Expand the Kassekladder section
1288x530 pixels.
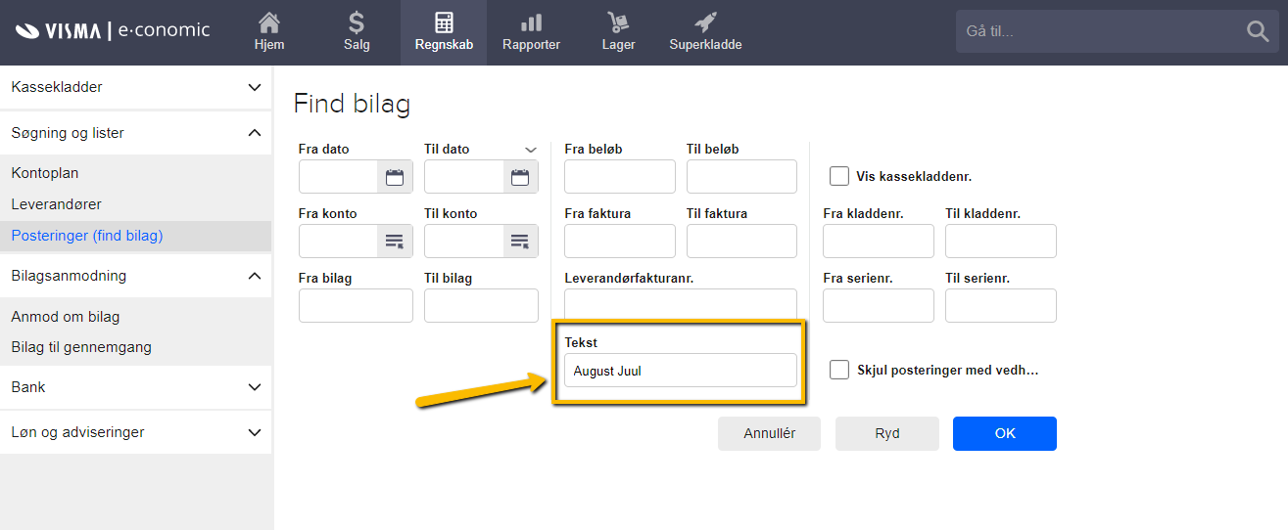pyautogui.click(x=255, y=87)
